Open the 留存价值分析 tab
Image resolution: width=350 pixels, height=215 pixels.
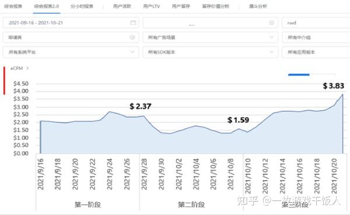coord(215,6)
